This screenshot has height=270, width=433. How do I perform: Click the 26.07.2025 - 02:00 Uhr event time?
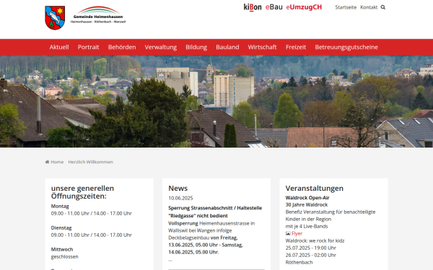click(310, 255)
